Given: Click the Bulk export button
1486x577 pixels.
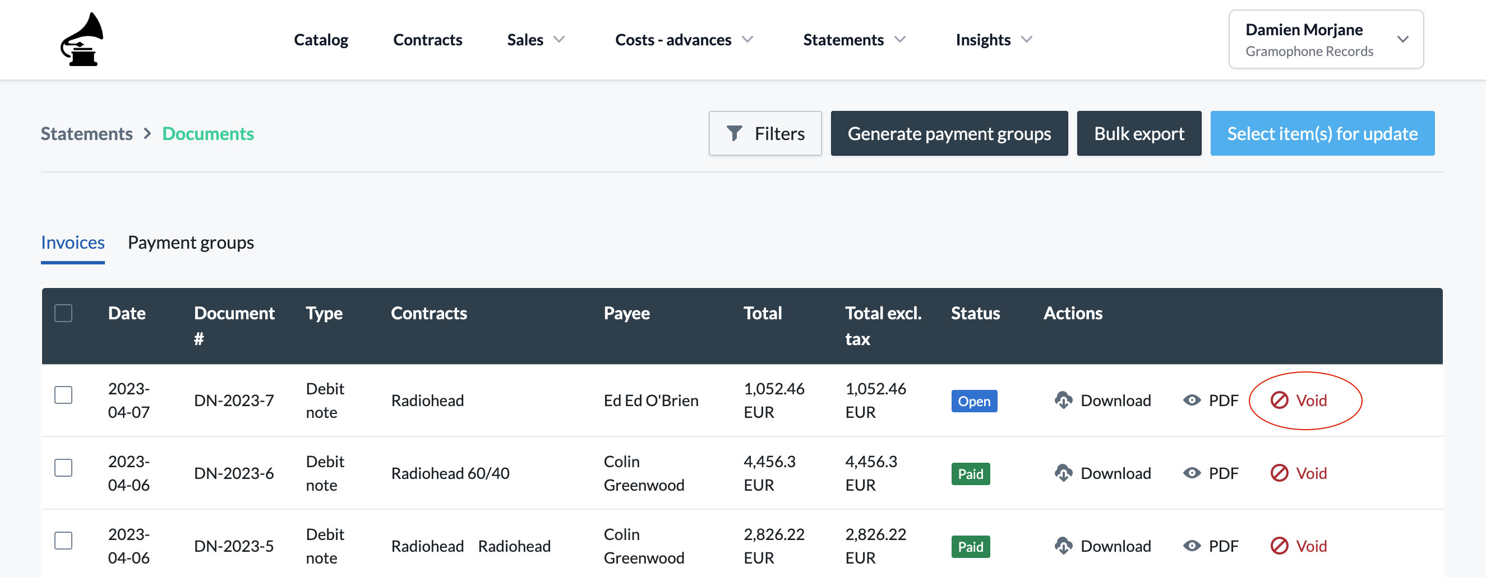Looking at the screenshot, I should 1139,133.
